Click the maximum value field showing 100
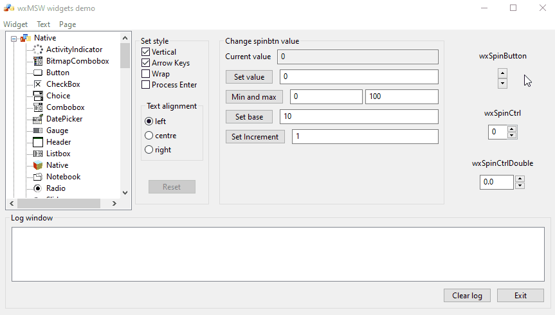This screenshot has width=555, height=315. pyautogui.click(x=402, y=96)
